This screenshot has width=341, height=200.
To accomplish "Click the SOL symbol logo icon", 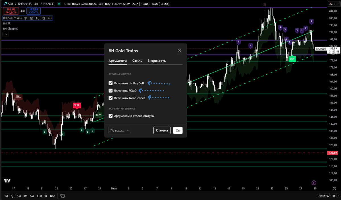I will [x=5, y=4].
